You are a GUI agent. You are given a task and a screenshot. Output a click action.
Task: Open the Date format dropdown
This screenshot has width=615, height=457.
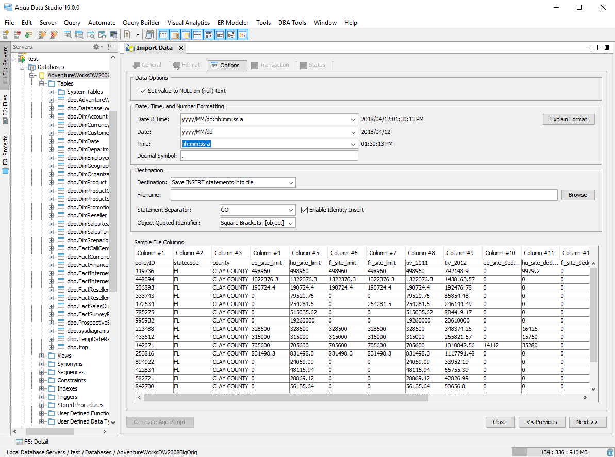tap(353, 132)
